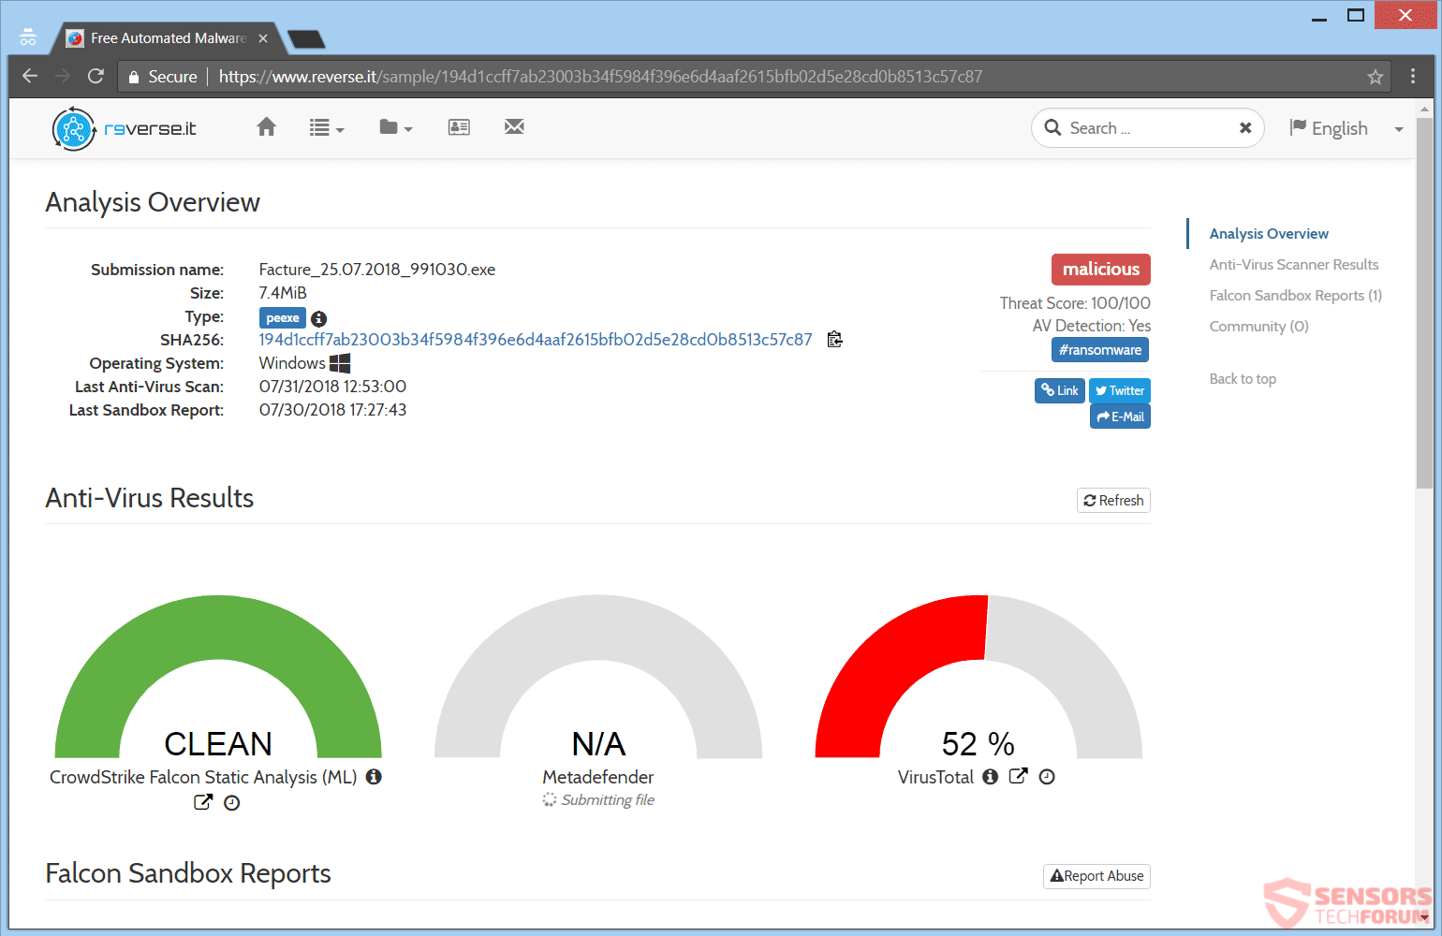Viewport: 1442px width, 936px height.
Task: Click the N/A Metadefender gauge
Action: (598, 677)
